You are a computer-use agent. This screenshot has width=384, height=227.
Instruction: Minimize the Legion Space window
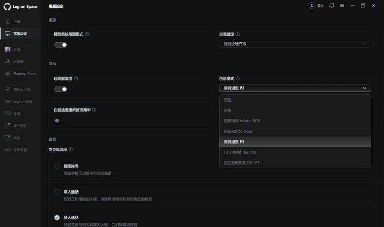coord(352,5)
